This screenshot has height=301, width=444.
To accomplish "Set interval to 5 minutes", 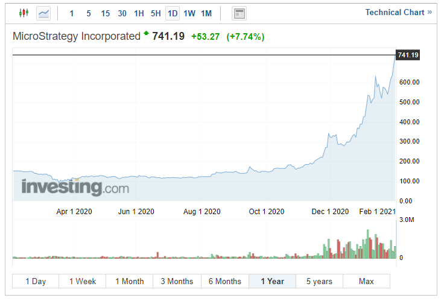I will point(88,13).
